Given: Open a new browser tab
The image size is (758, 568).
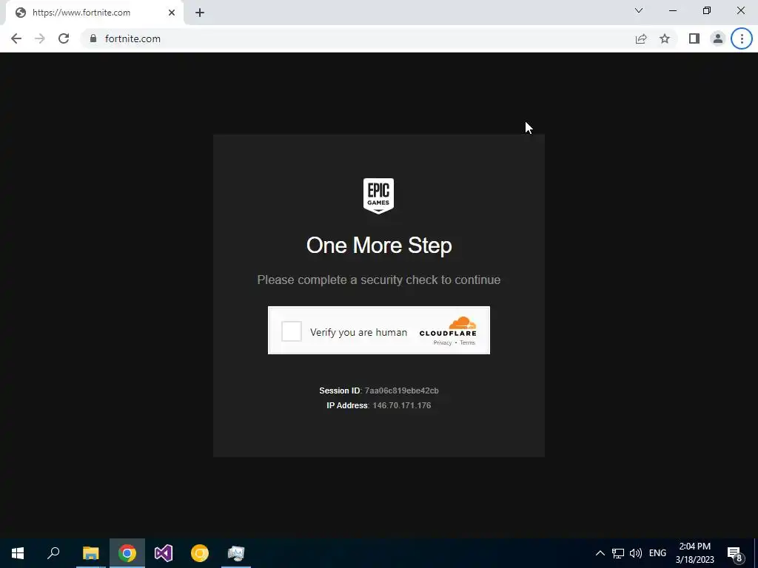Looking at the screenshot, I should tap(200, 13).
